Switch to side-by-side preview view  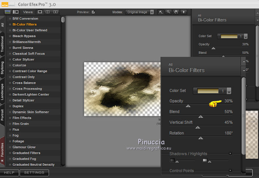point(55,12)
